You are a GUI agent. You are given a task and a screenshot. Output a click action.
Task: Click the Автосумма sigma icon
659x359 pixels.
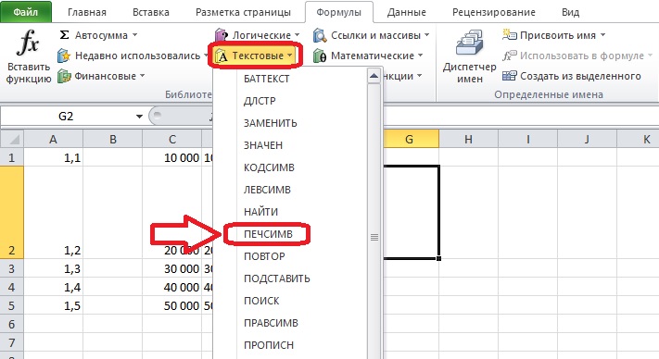coord(64,35)
